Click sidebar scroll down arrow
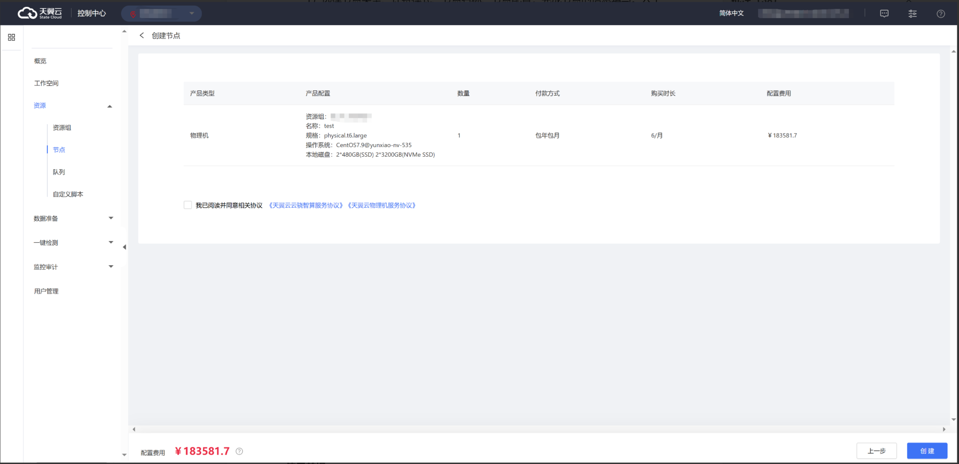959x464 pixels. tap(124, 455)
